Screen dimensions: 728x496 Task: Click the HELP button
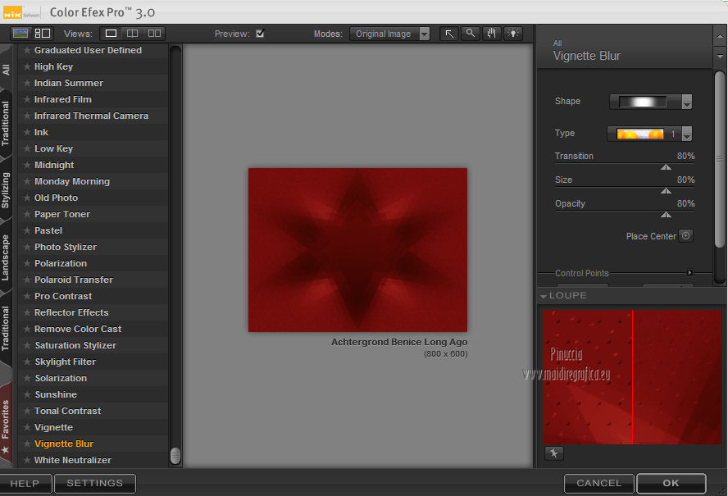pos(25,484)
